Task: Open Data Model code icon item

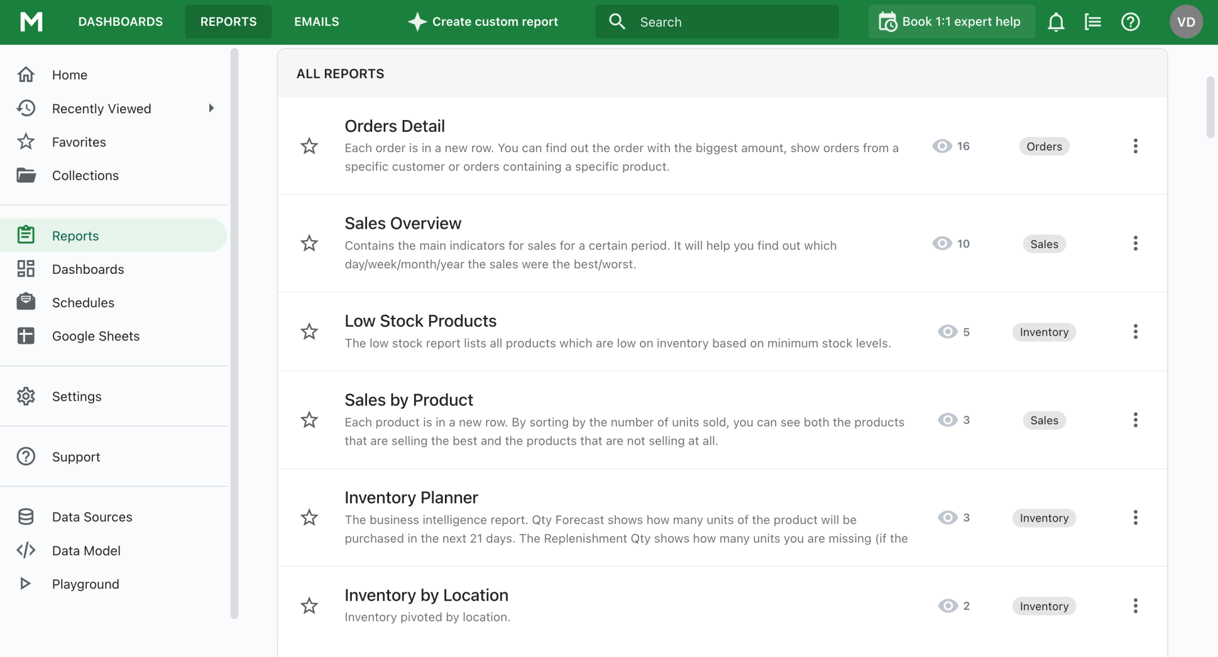Action: [x=86, y=551]
